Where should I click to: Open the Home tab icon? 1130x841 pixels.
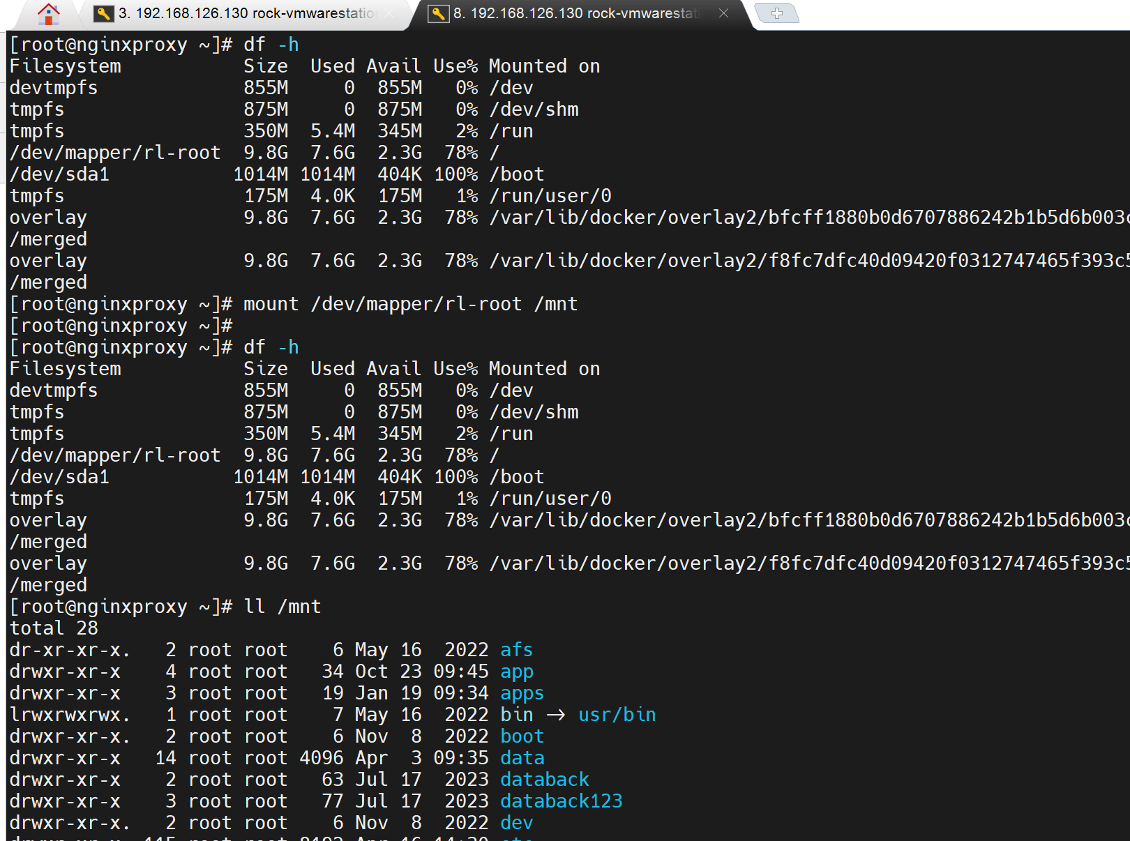coord(48,13)
